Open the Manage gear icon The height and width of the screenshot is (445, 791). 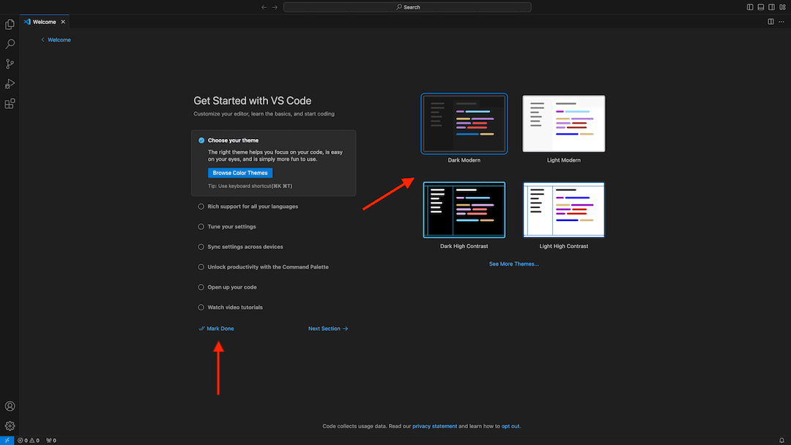click(10, 425)
